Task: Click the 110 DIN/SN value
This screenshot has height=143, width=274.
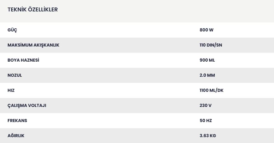Action: tap(211, 45)
